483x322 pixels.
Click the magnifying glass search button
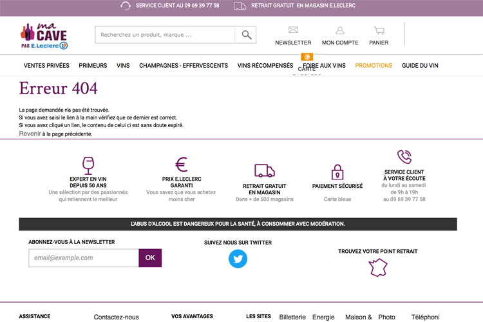pos(246,35)
